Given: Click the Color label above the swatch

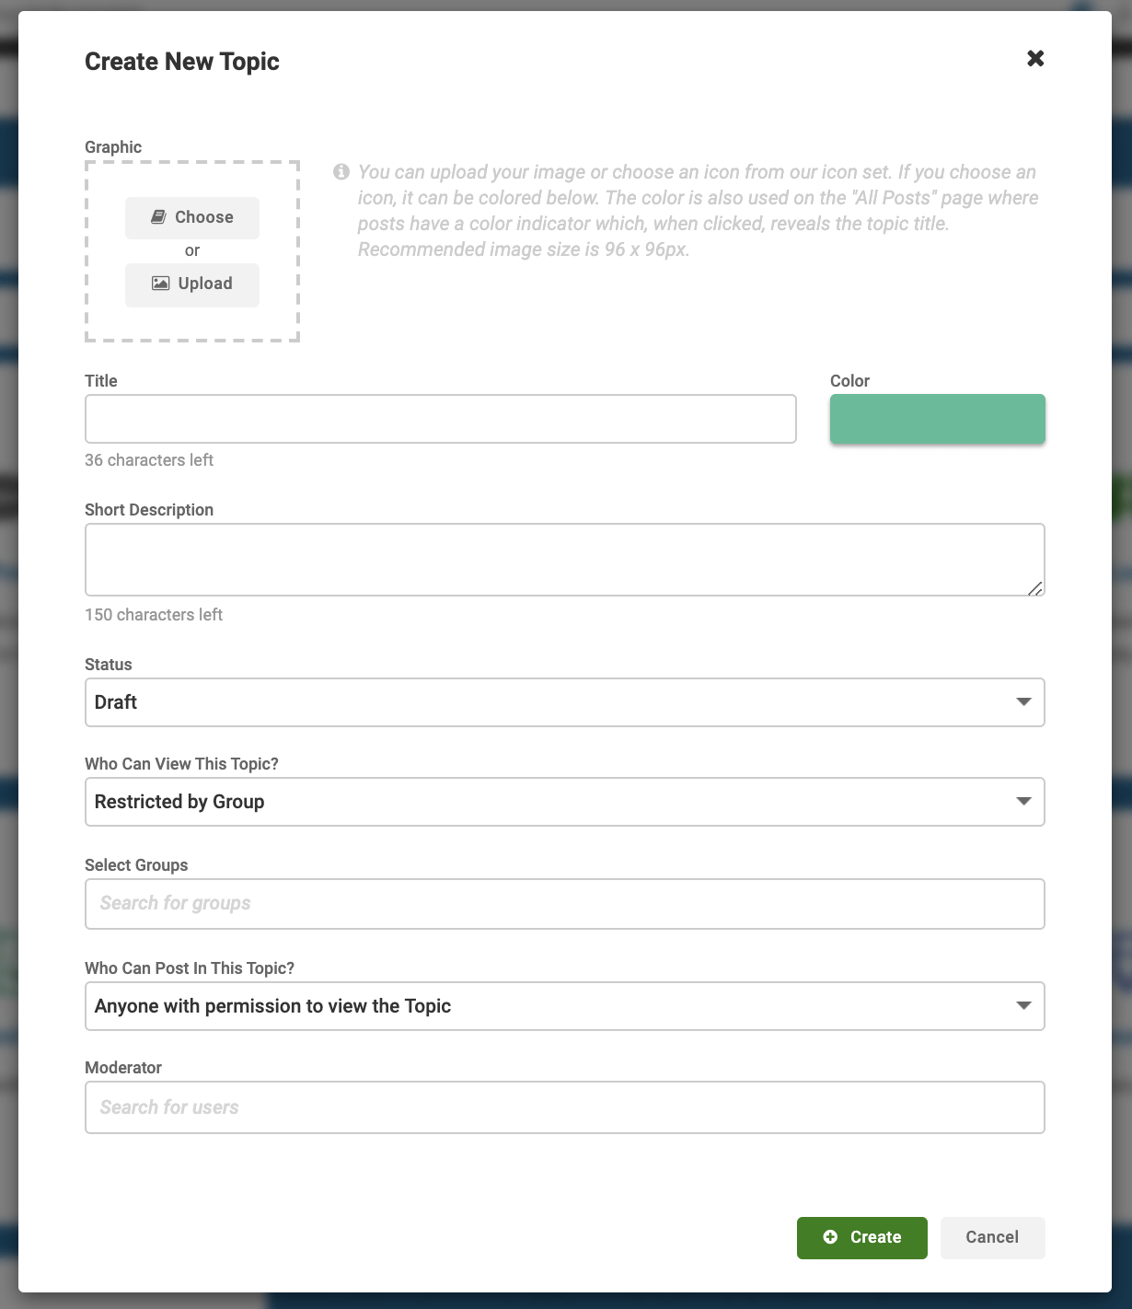Looking at the screenshot, I should tap(849, 381).
